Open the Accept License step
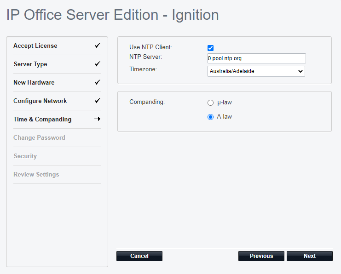 pos(35,46)
